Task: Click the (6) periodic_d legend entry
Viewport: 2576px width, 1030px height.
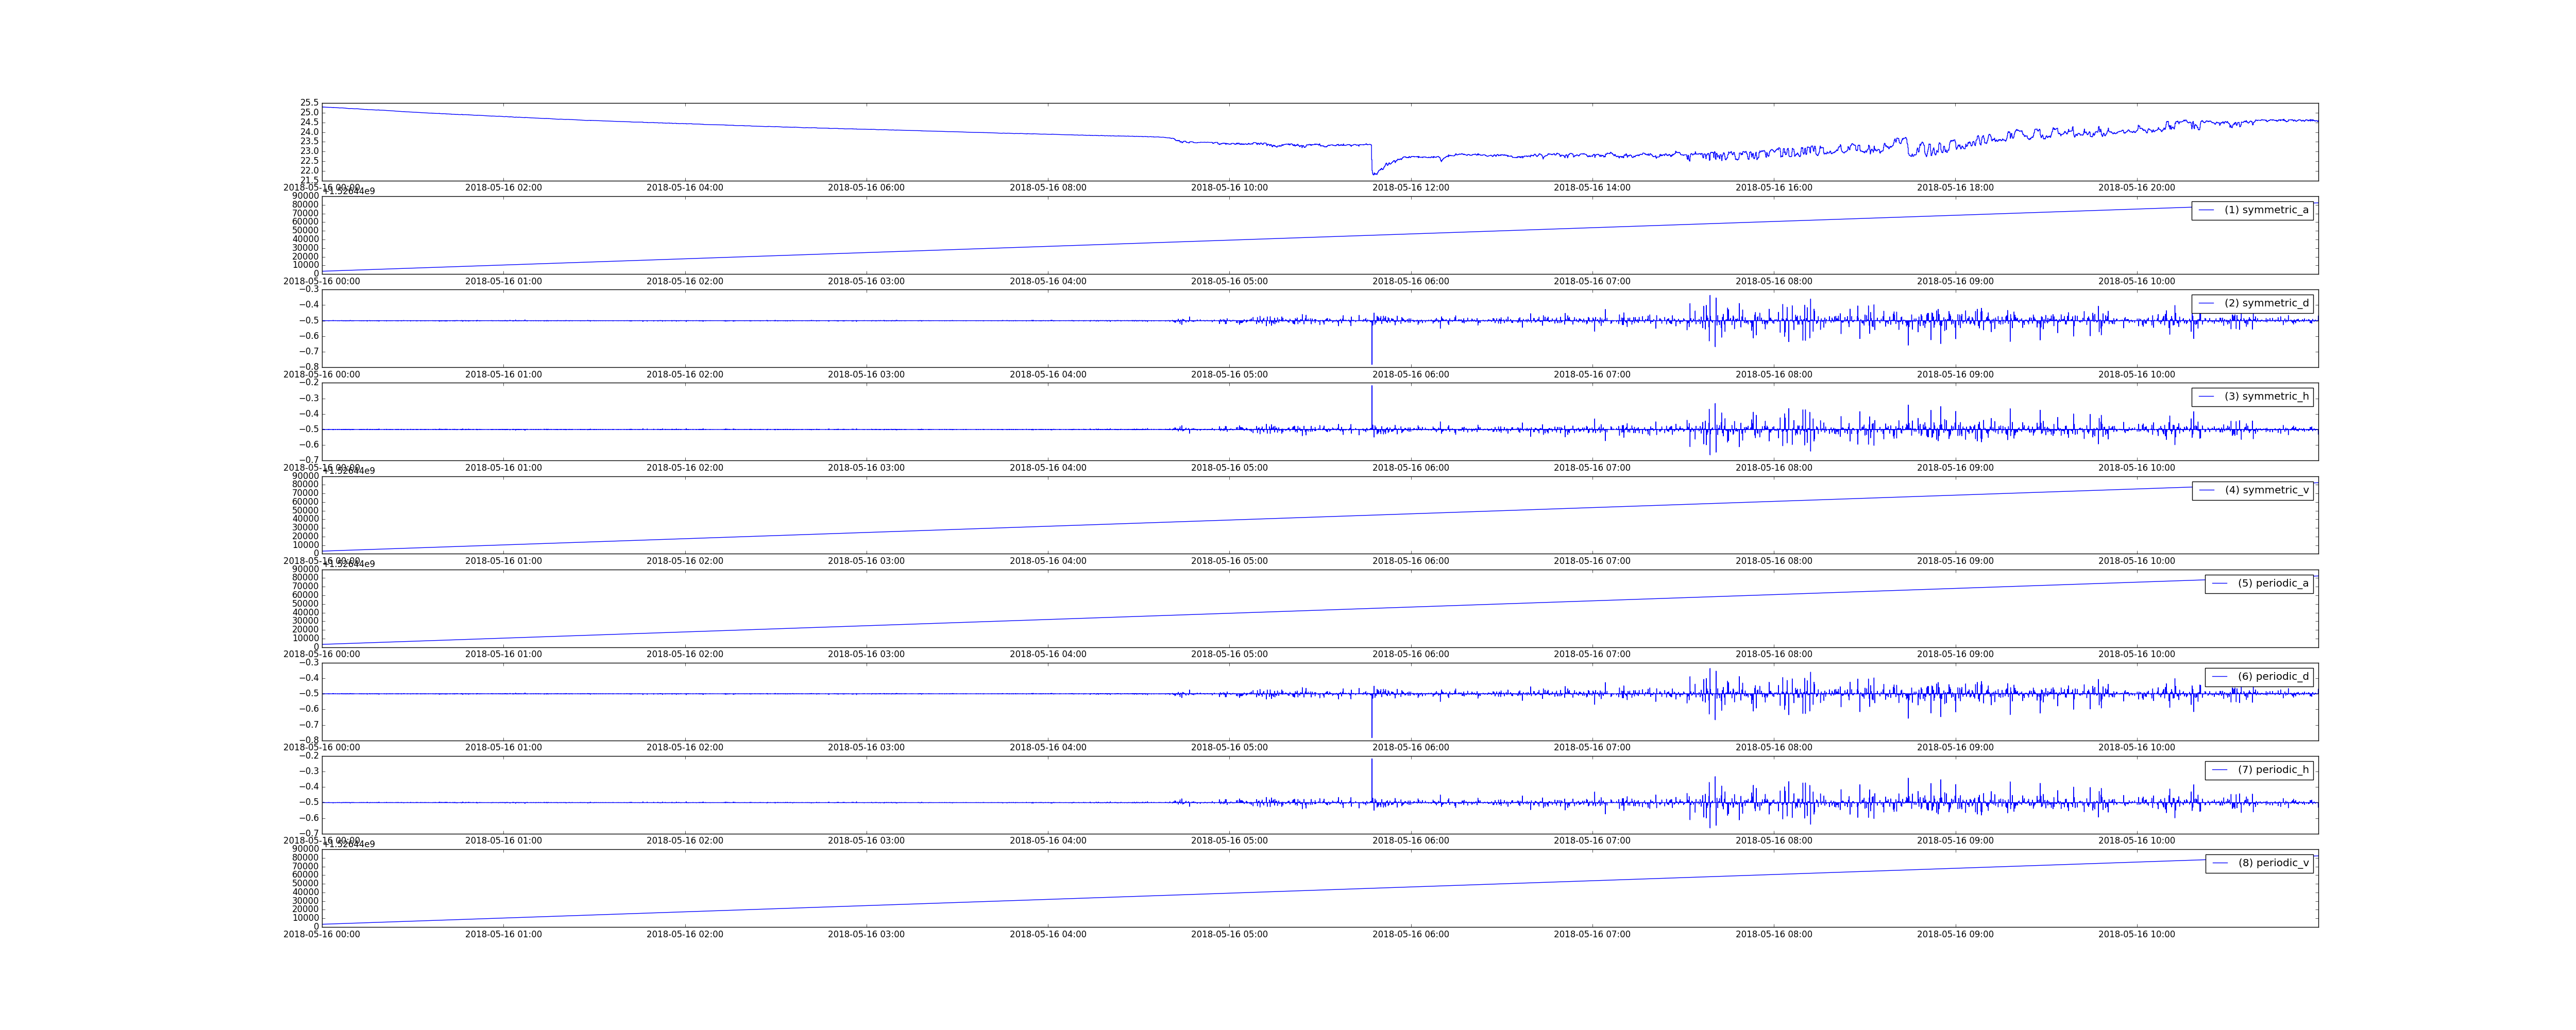Action: [x=2259, y=677]
